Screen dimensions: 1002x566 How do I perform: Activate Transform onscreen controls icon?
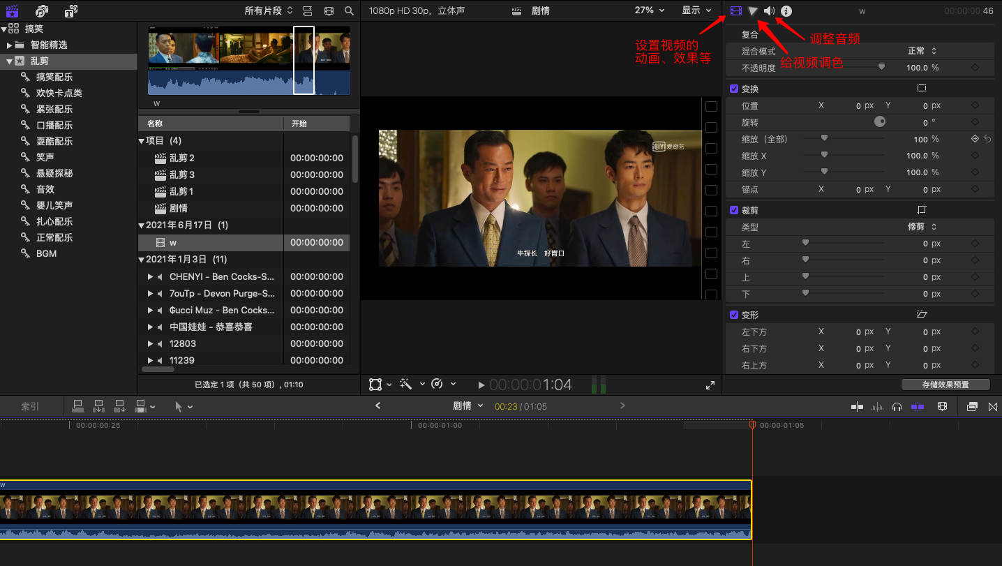click(921, 89)
